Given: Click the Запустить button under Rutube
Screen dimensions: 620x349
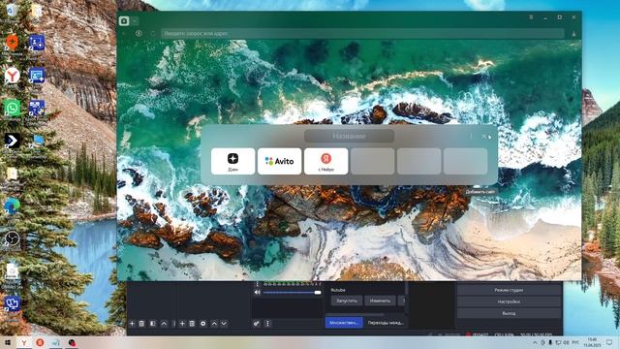Looking at the screenshot, I should (347, 301).
